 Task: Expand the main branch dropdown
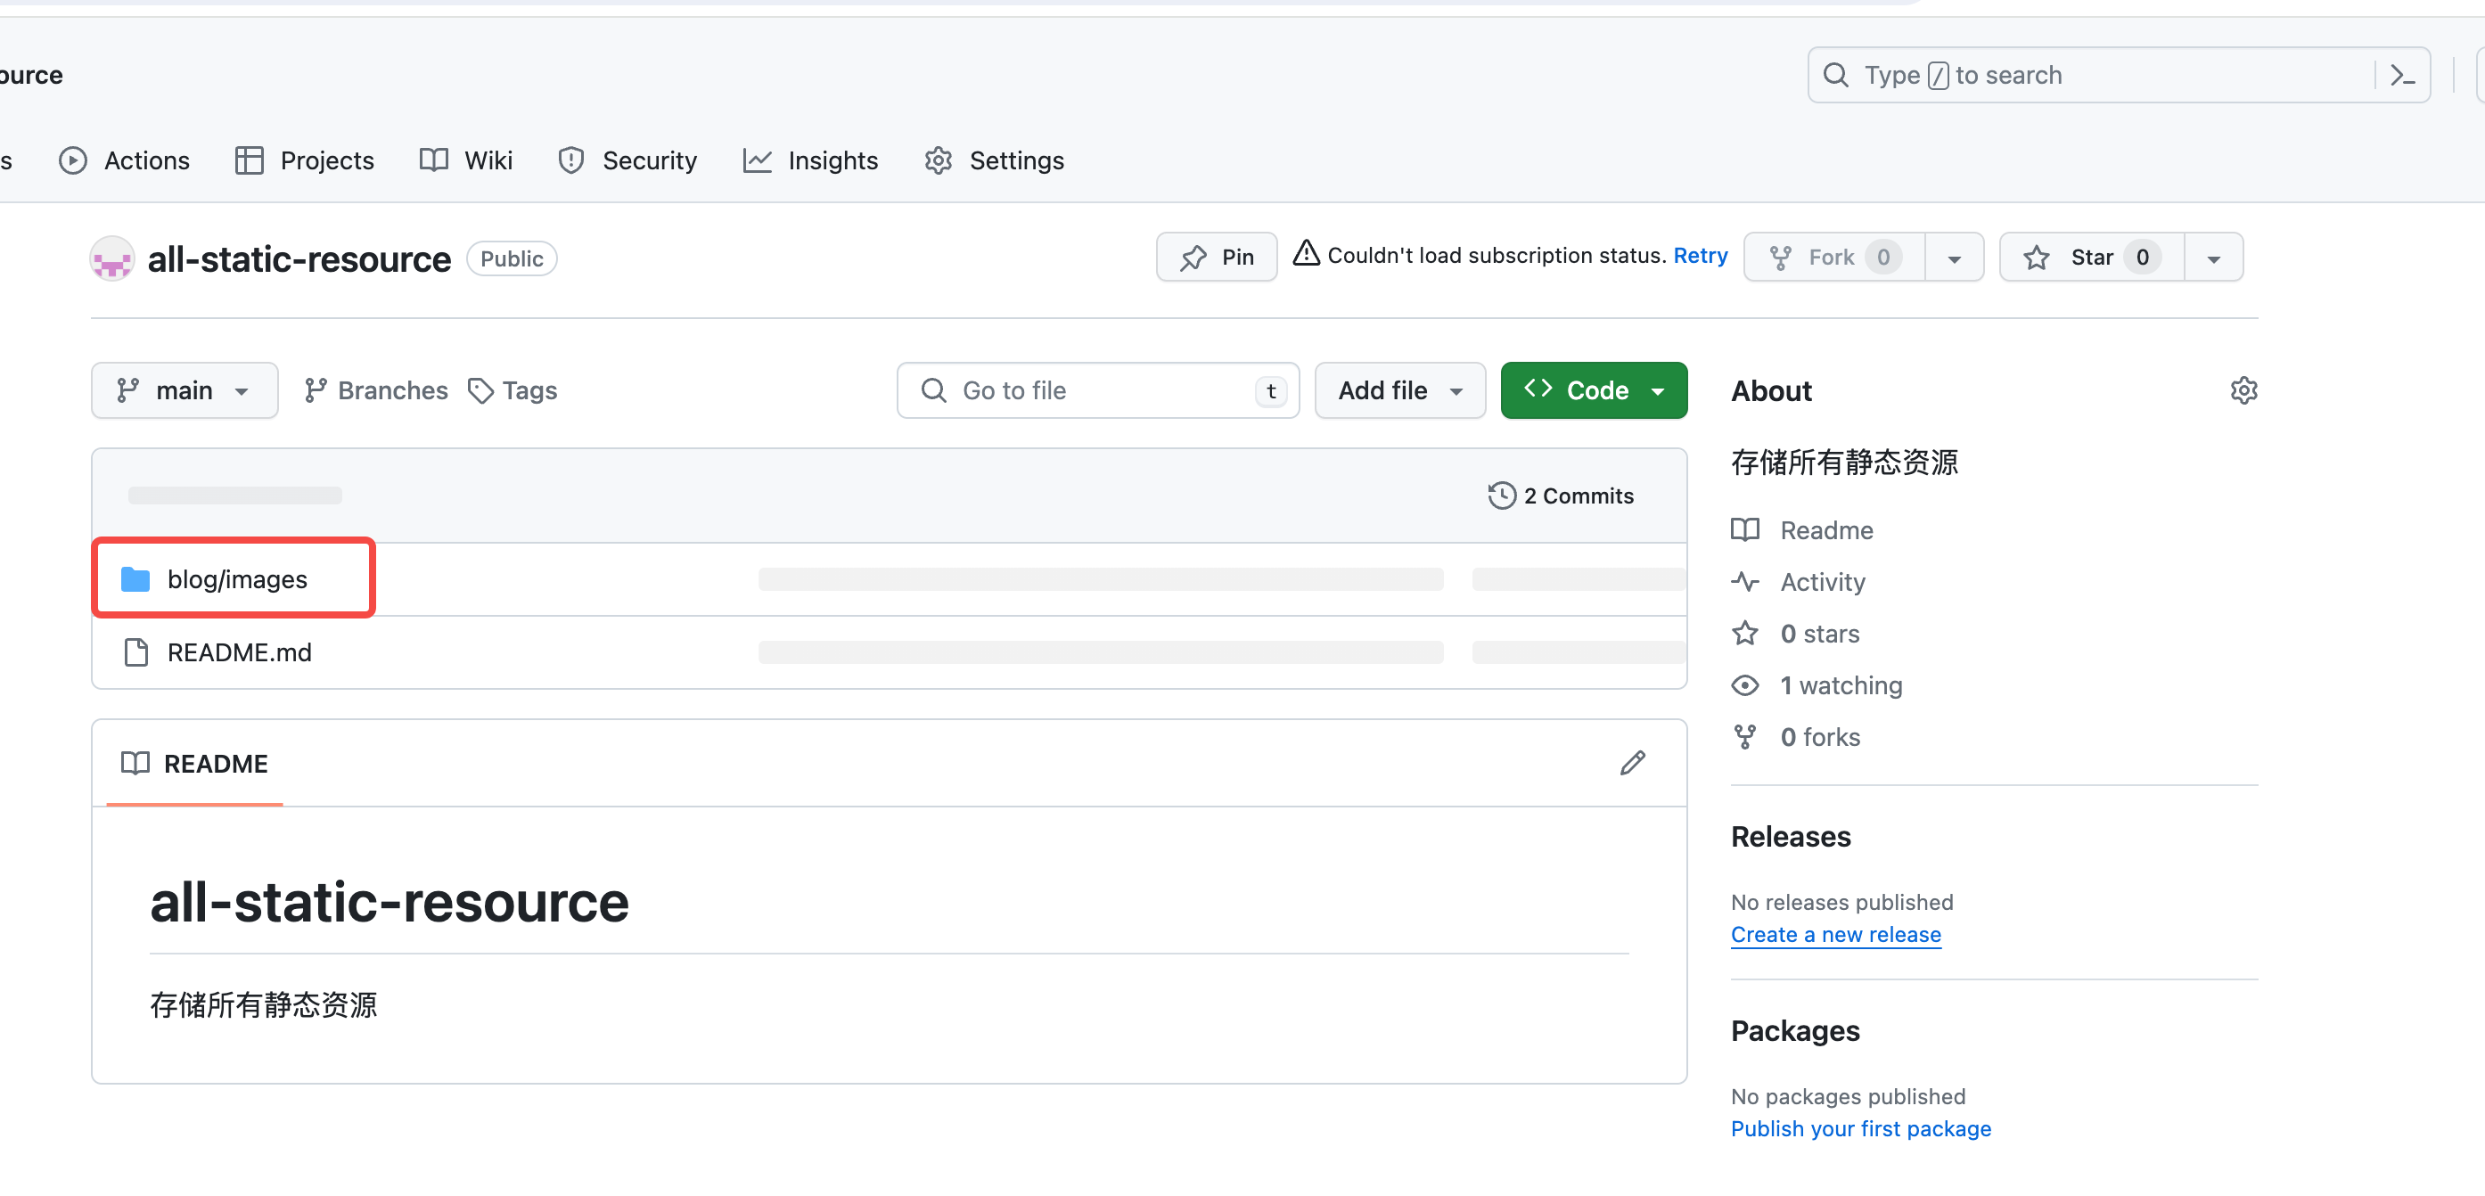(185, 390)
